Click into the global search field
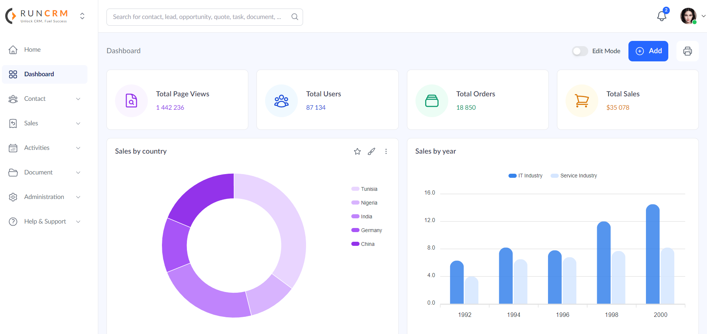The image size is (707, 334). (x=197, y=17)
